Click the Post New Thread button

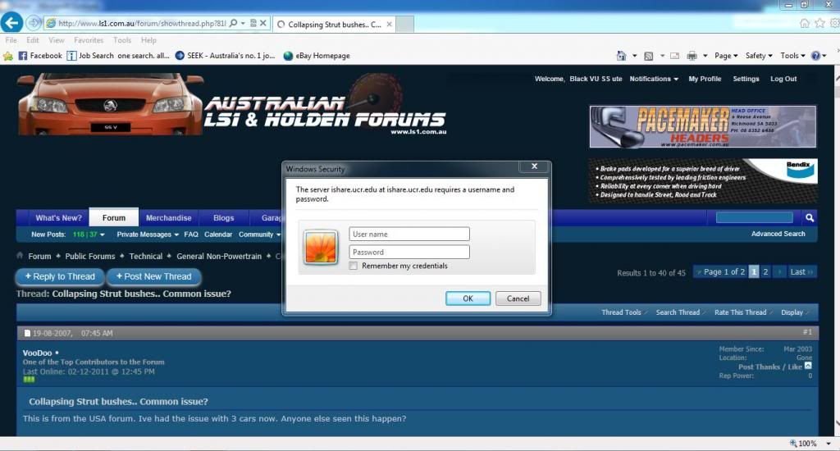[153, 276]
